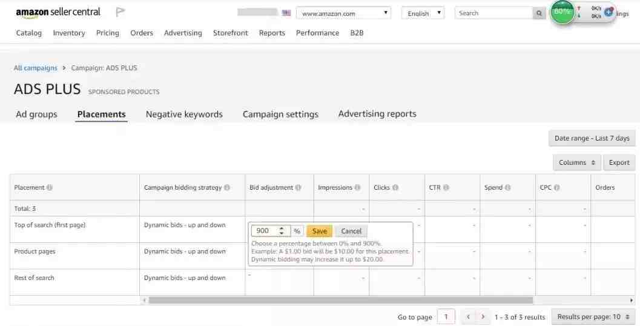Click the 'Rest of search' row label

(x=35, y=278)
